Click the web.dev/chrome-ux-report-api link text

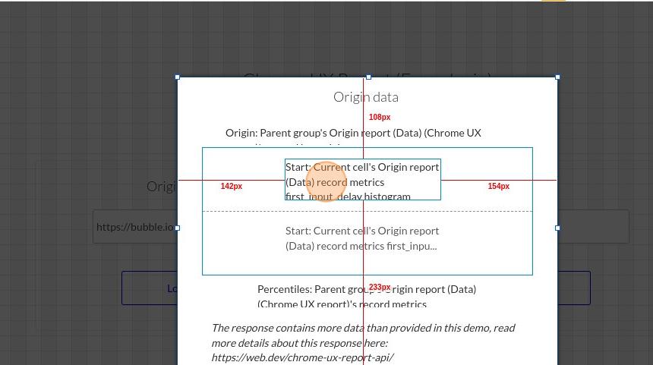(x=302, y=357)
